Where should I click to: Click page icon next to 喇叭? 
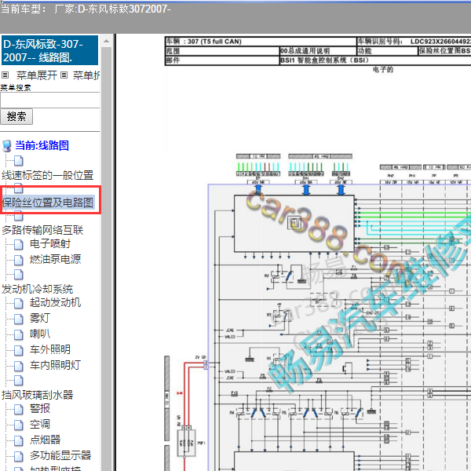coord(19,334)
